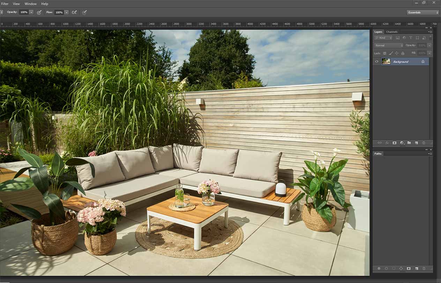441x283 pixels.
Task: Filter layers by type layers icon
Action: (x=411, y=38)
